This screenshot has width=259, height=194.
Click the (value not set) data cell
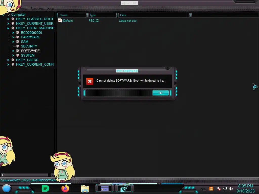click(x=128, y=21)
